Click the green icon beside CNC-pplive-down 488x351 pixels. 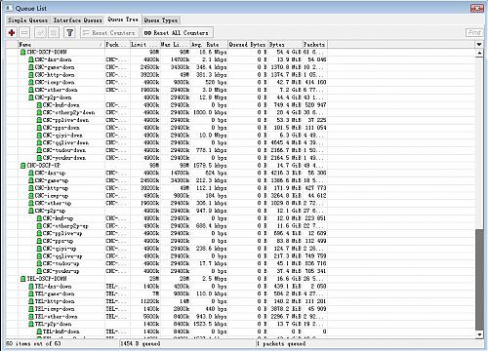coord(39,120)
